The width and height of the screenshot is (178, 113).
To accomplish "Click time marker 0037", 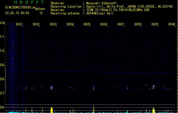I will click(121, 24).
